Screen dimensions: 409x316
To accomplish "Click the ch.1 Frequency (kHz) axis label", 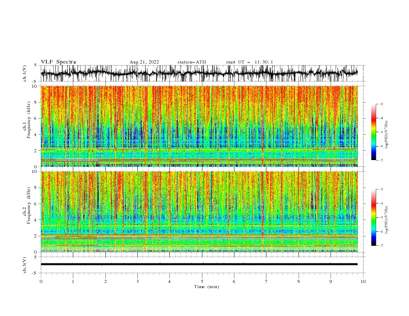I will click(x=27, y=120).
